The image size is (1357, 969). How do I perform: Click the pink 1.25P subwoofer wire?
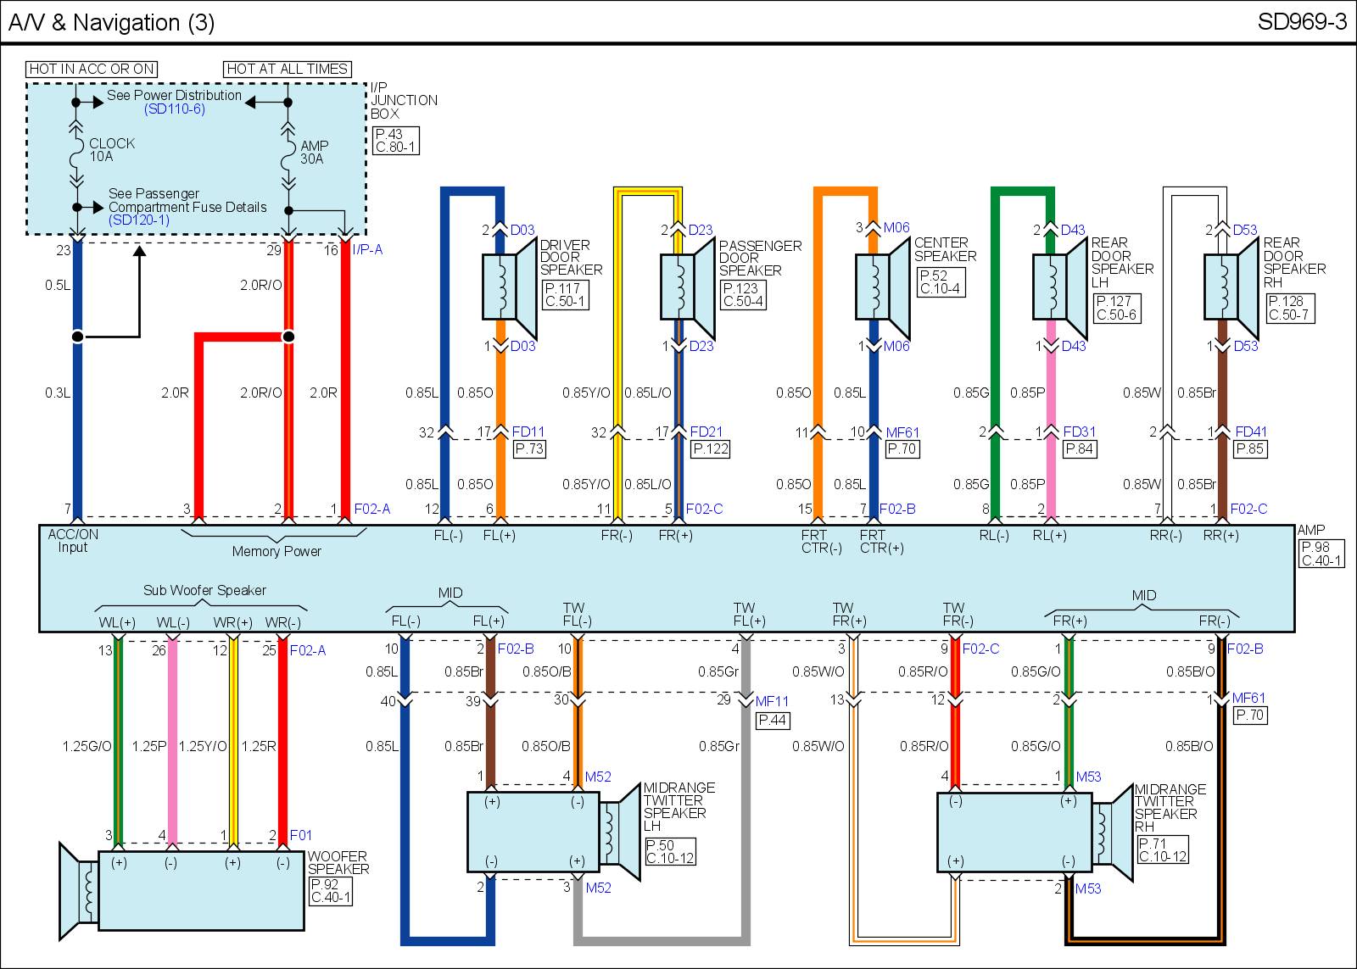click(x=172, y=746)
